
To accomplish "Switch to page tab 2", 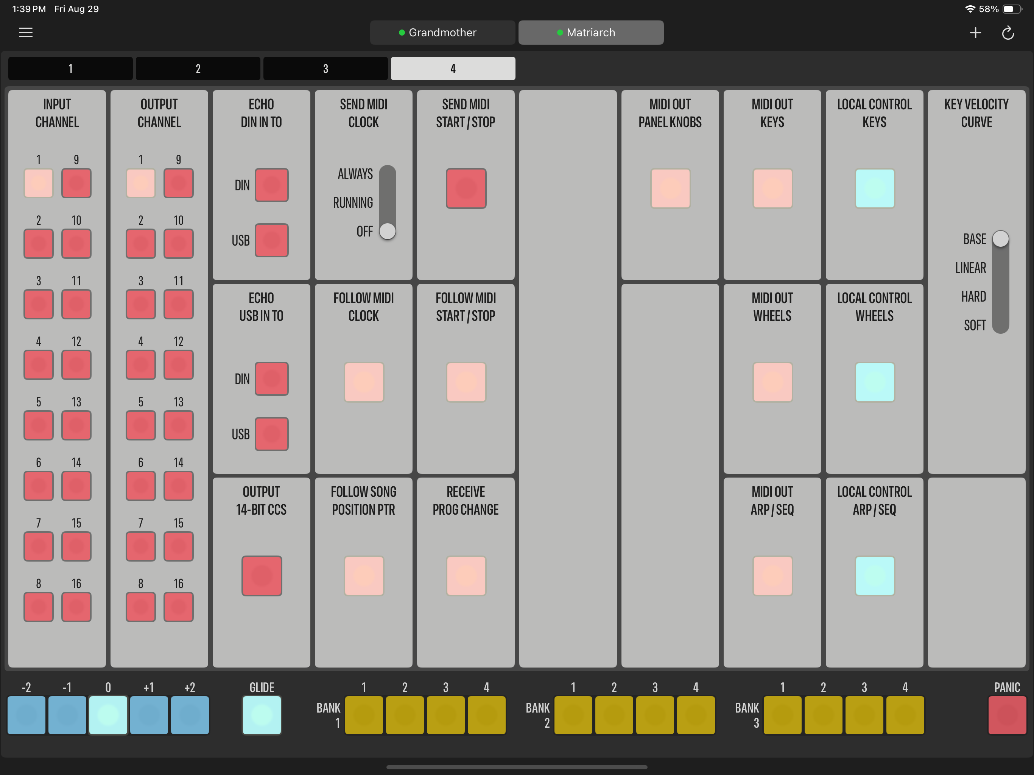I will pos(198,69).
